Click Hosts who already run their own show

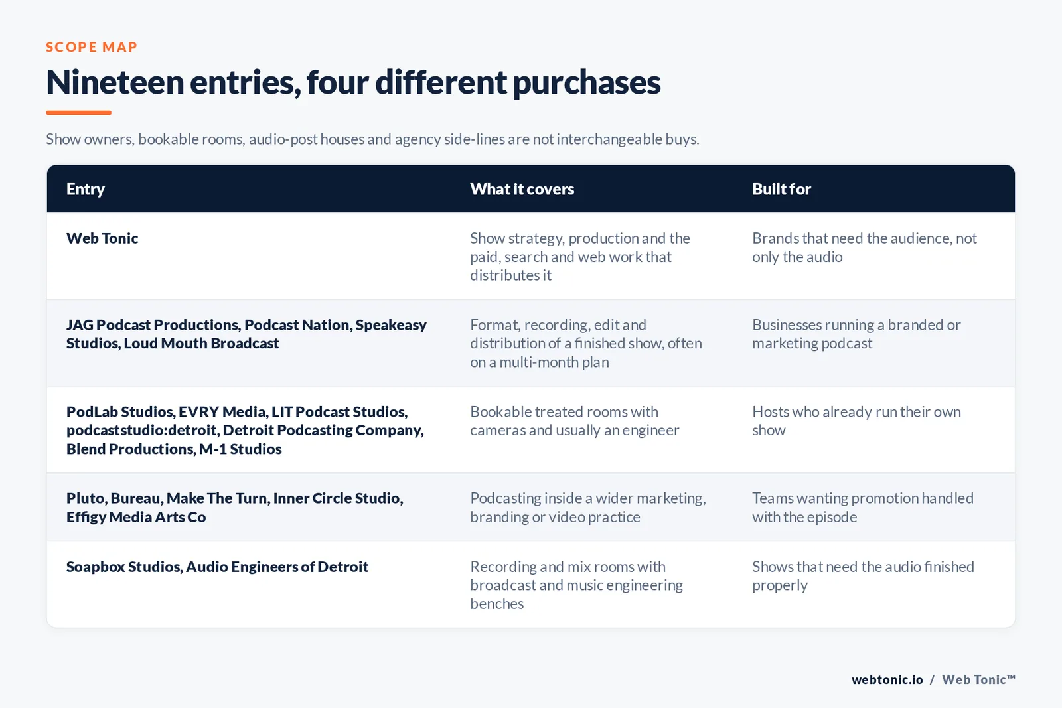tap(856, 421)
